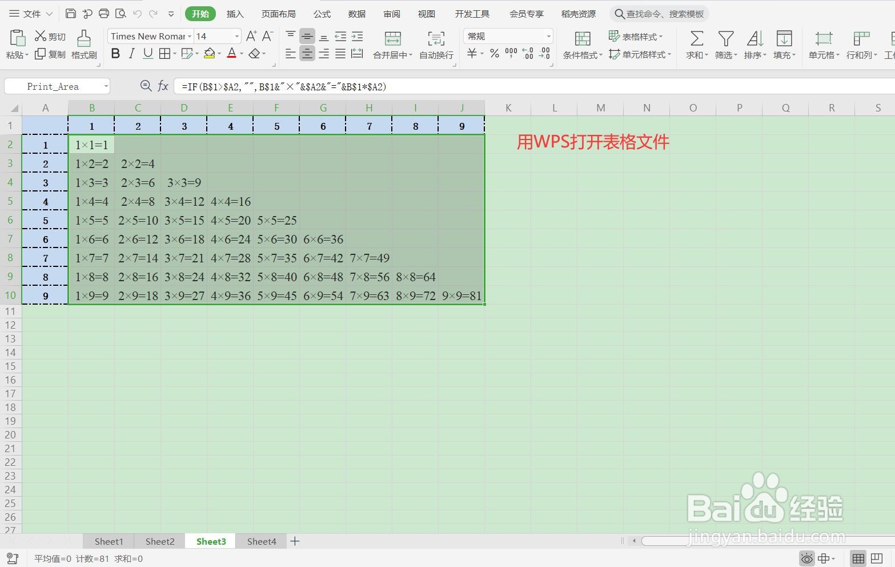The height and width of the screenshot is (567, 895).
Task: Select the Format Painter (格式刷) brush
Action: tap(84, 38)
